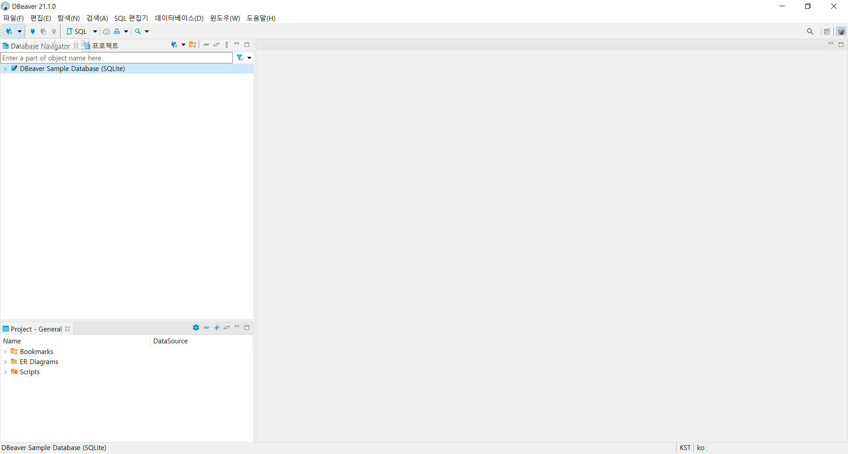
Task: Open the Navigator view menu (three dots)
Action: pos(227,45)
